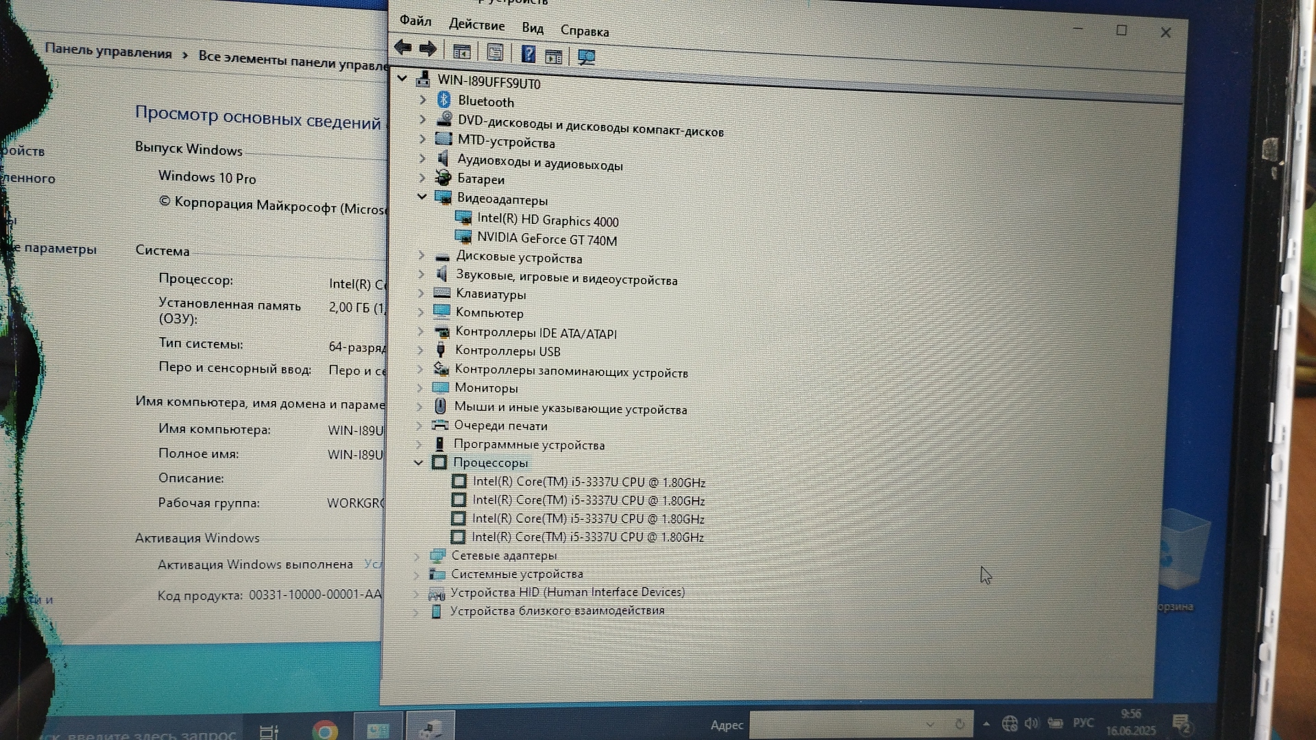Expand the Сетевые адаптеры category
Screen dimensions: 1316x740
coord(417,556)
